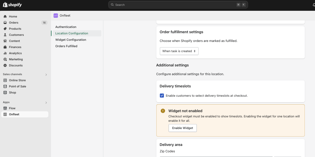This screenshot has height=157, width=315.
Task: Click the Onfleet purple app icon in header
Action: click(56, 15)
